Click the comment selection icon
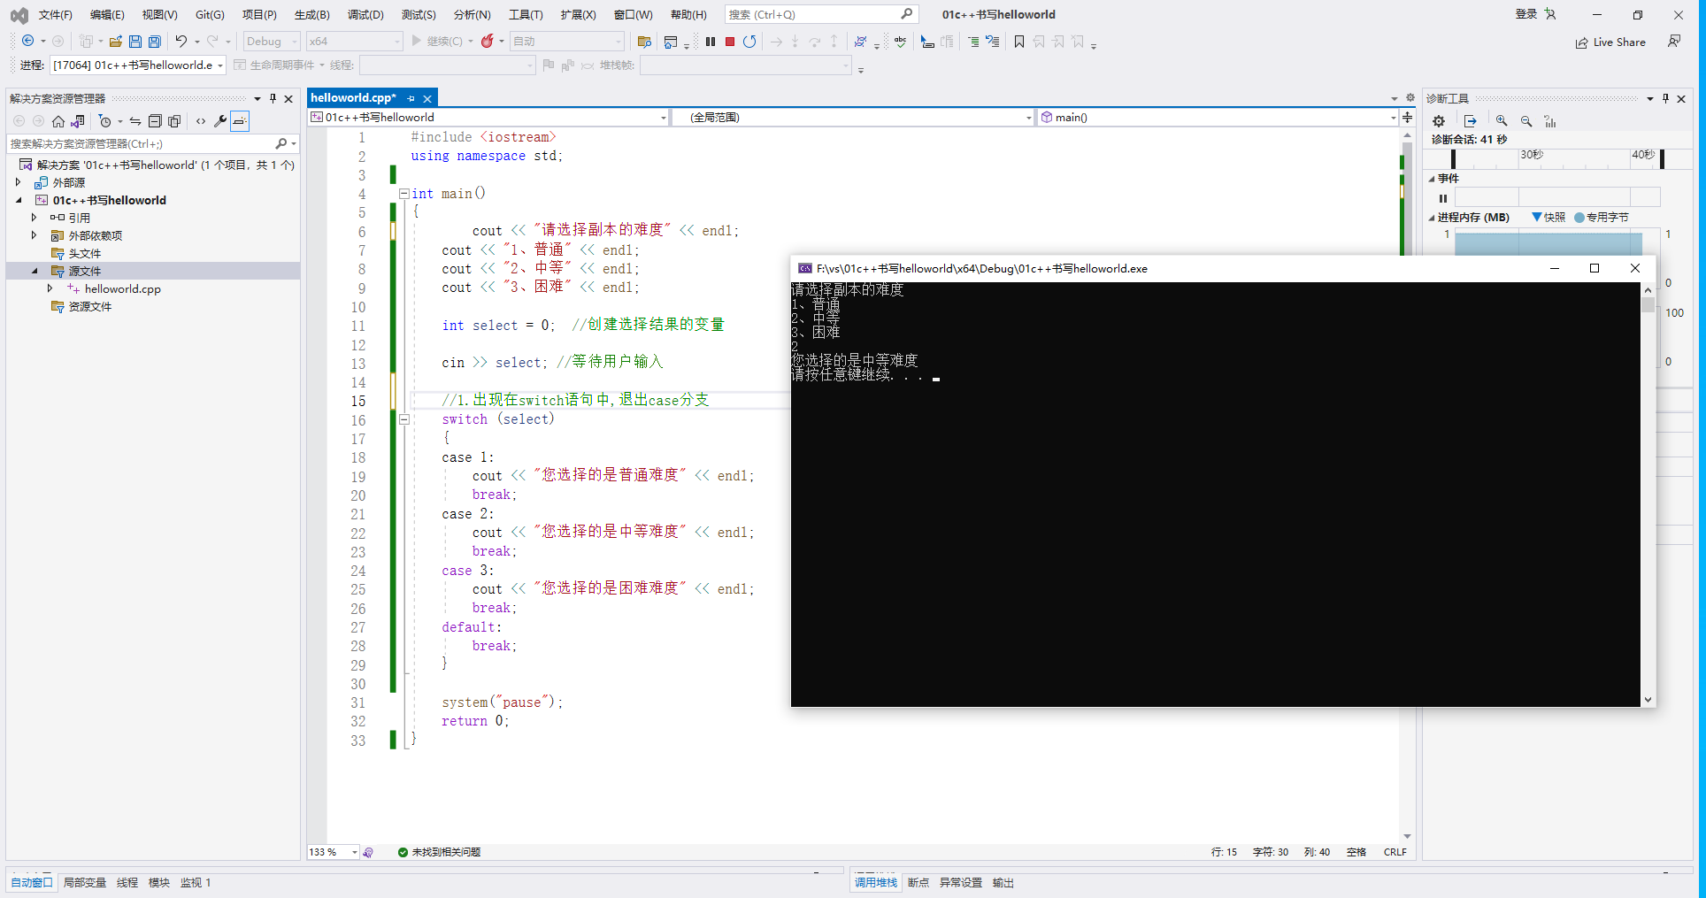This screenshot has width=1706, height=898. [x=973, y=42]
